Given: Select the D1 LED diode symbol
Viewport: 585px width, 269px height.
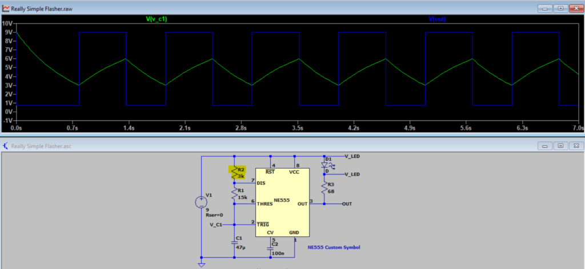Looking at the screenshot, I should tap(324, 165).
